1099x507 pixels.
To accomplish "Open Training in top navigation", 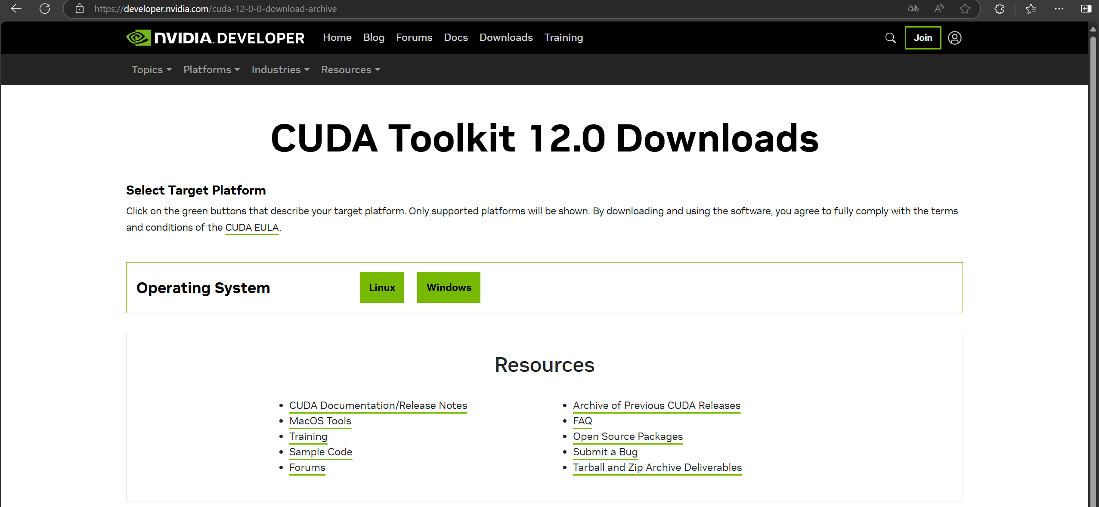I will (563, 37).
